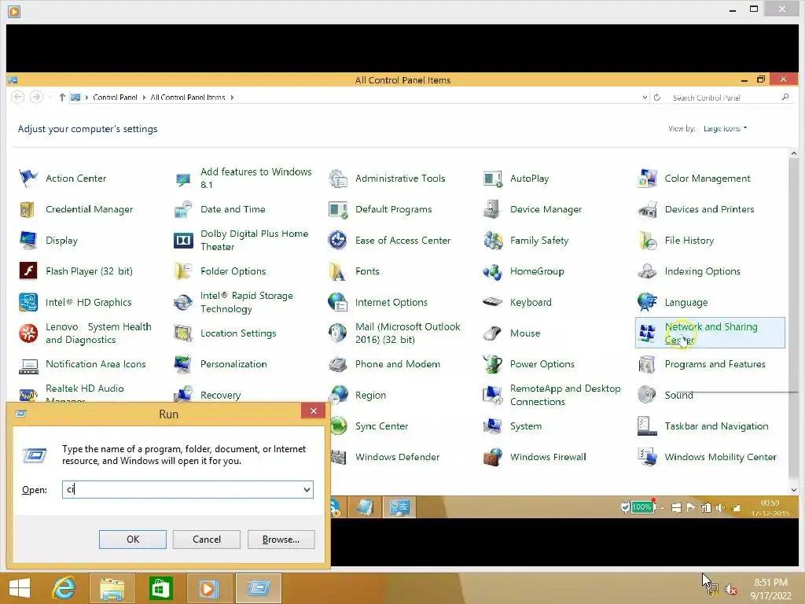Click the Refresh button in address bar
Viewport: 805px width, 604px height.
point(657,97)
